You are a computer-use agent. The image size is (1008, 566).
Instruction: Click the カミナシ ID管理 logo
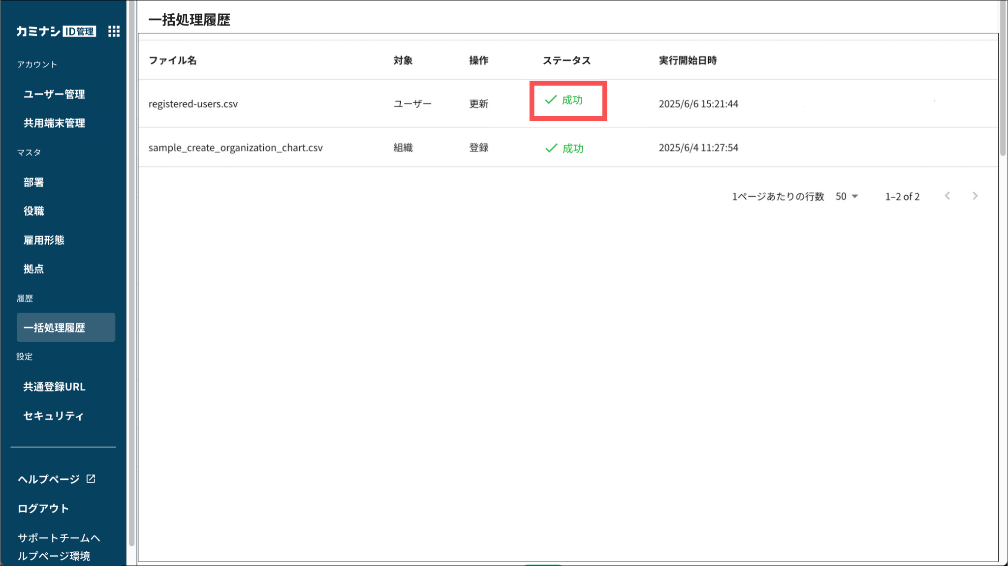point(56,31)
